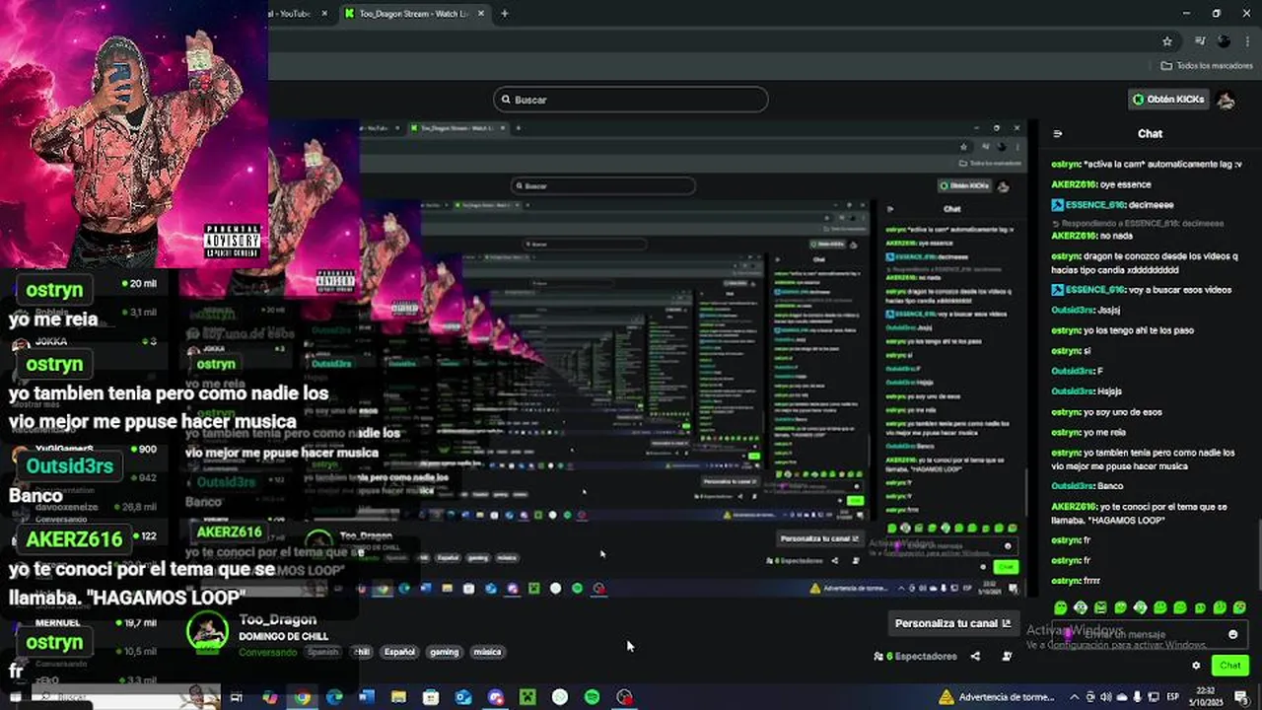This screenshot has width=1262, height=710.
Task: Open Microsoft Edge from taskbar
Action: [334, 697]
